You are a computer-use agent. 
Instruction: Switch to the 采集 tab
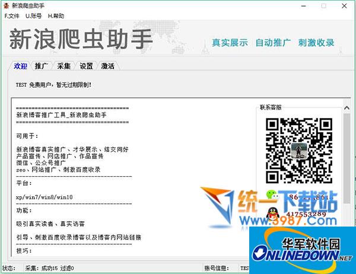pos(63,66)
